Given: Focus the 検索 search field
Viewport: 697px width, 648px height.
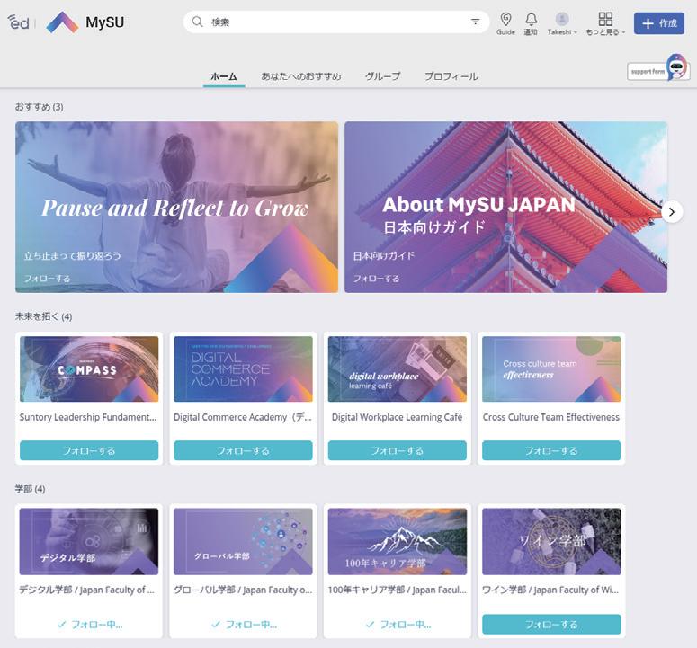Looking at the screenshot, I should 336,22.
